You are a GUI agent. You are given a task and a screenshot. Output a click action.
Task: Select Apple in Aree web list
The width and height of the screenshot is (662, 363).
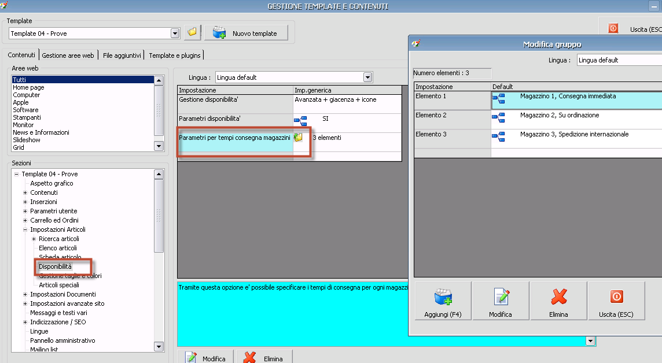21,102
